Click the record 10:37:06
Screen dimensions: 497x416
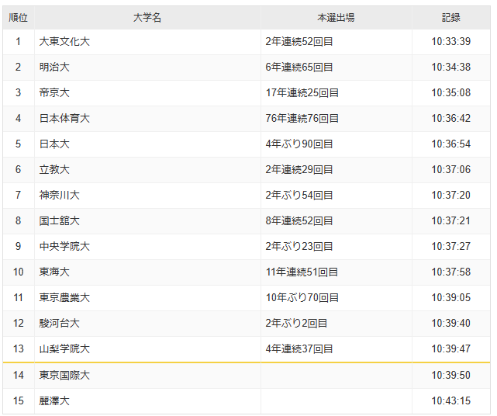tap(451, 170)
